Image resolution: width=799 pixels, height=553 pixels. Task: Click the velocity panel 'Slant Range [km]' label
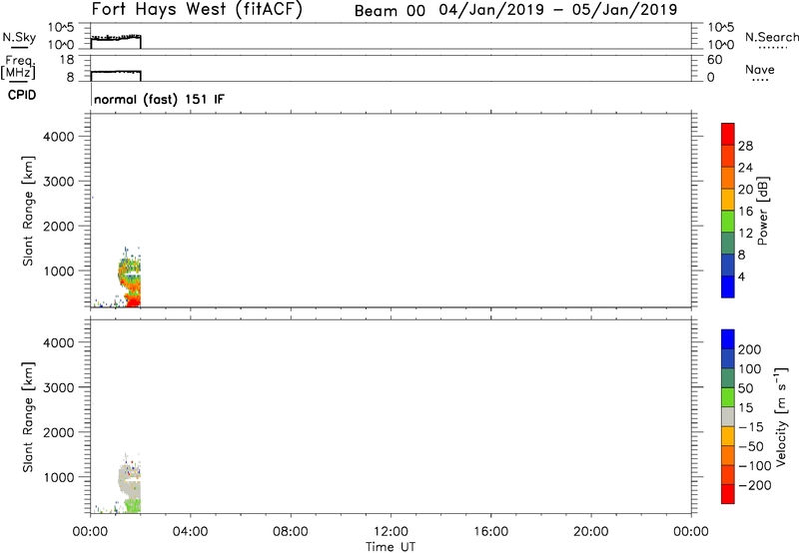[28, 417]
